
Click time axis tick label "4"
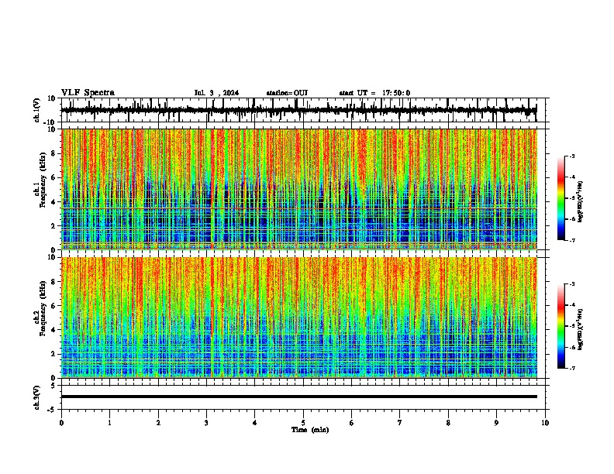click(255, 423)
